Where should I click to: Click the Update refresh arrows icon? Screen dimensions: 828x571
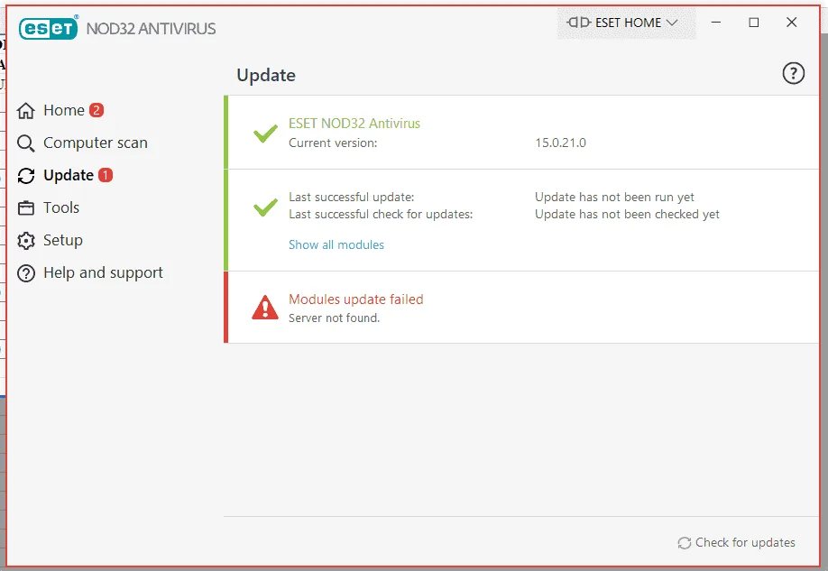point(26,176)
